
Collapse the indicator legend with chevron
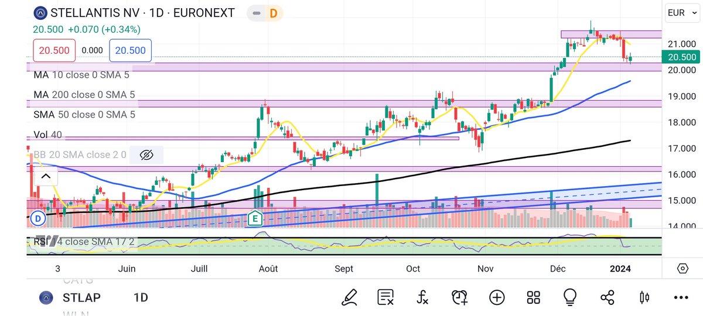46,176
